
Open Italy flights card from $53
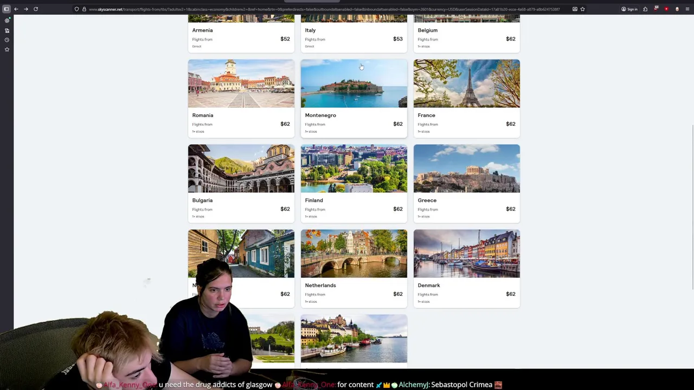click(x=354, y=34)
